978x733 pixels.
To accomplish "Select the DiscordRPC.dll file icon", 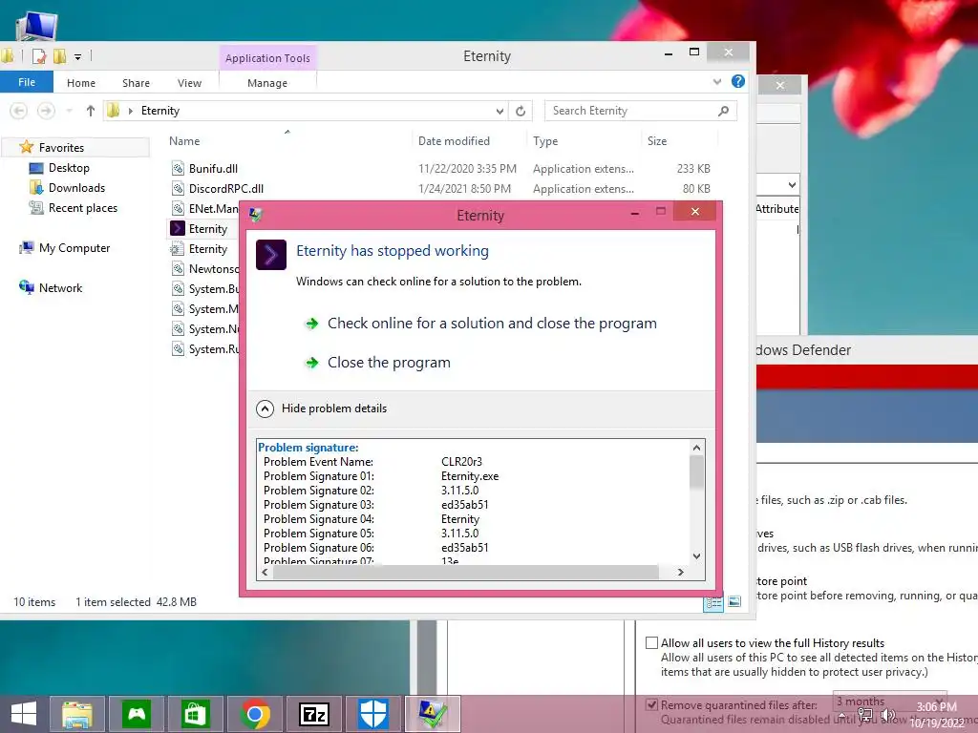I will (x=179, y=188).
